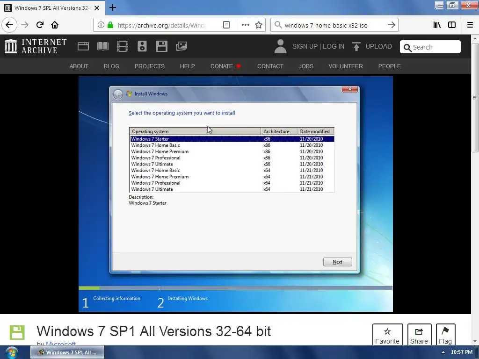Screen dimensions: 479x359
Task: Focus the Internet Archive Search field
Action: (x=430, y=47)
